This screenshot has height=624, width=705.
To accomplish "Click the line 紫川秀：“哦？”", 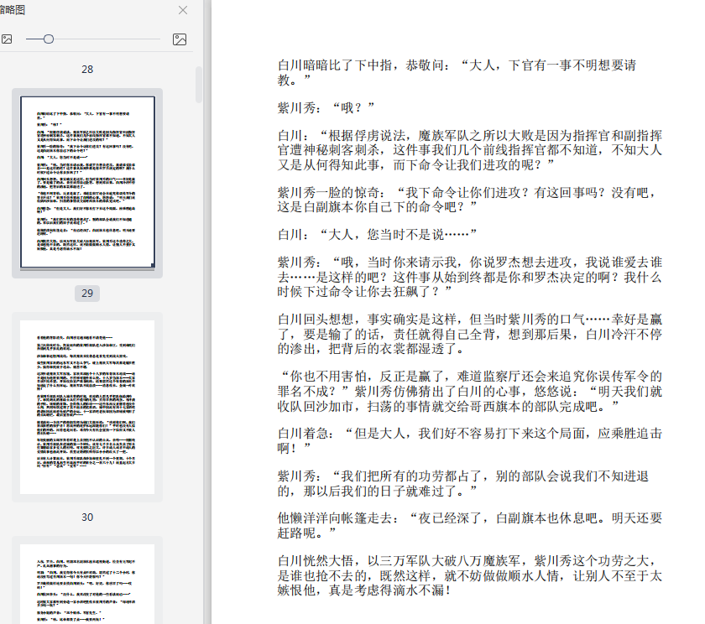I will pos(326,108).
